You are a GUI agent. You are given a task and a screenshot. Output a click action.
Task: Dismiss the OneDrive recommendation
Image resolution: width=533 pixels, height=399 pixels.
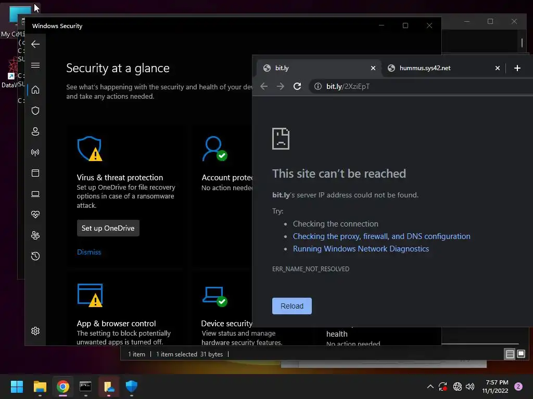(x=89, y=252)
